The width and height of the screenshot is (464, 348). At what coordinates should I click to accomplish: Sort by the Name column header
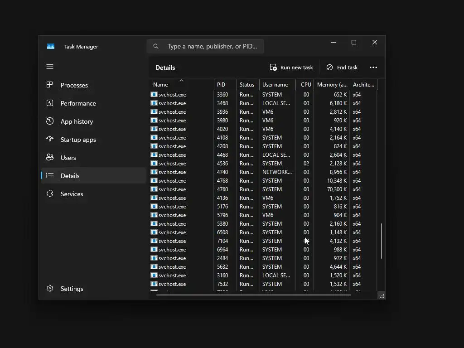click(x=181, y=85)
